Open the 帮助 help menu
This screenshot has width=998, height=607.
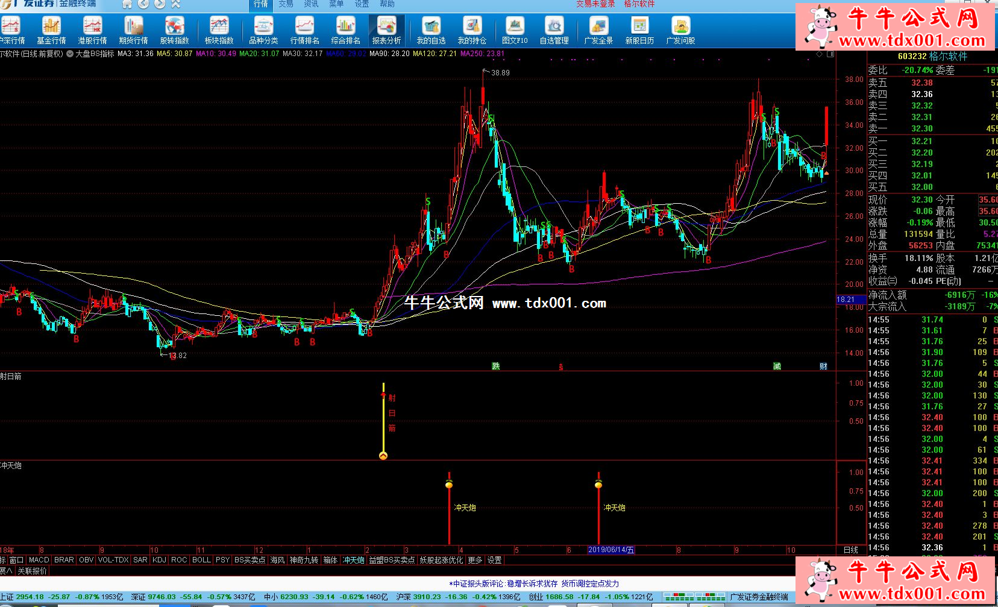[387, 4]
